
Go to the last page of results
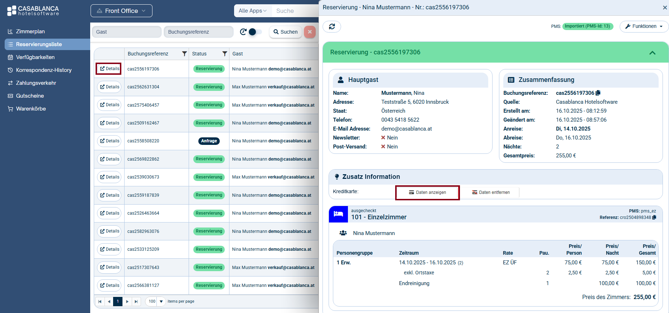(x=136, y=302)
